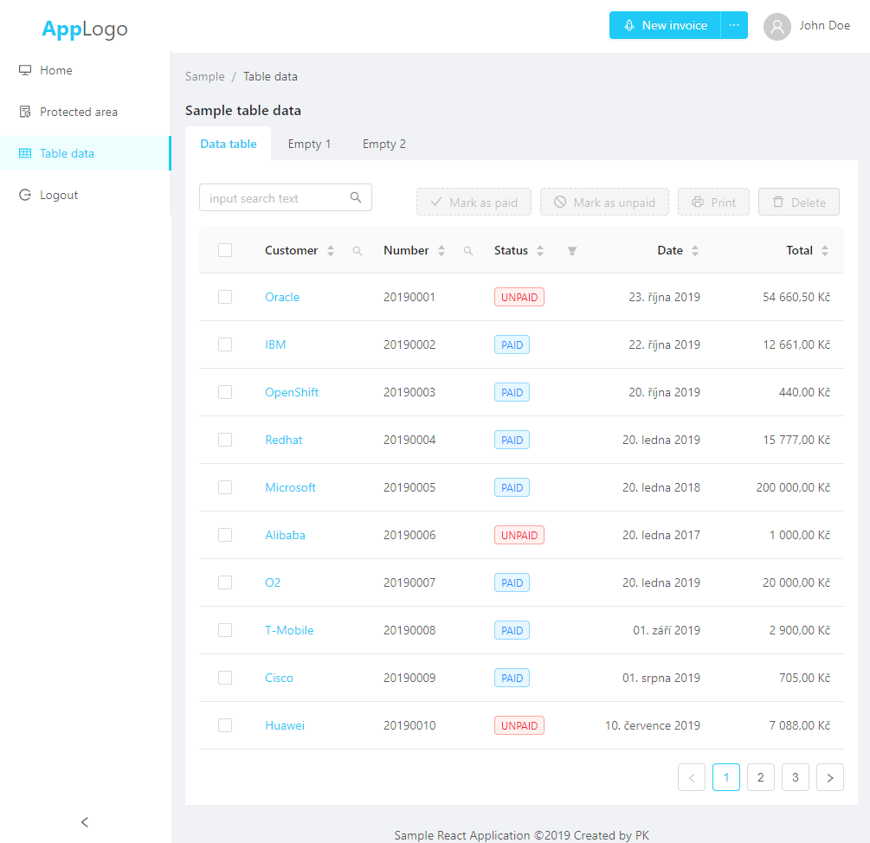Check the IBM row checkbox
Image resolution: width=870 pixels, height=843 pixels.
click(225, 344)
